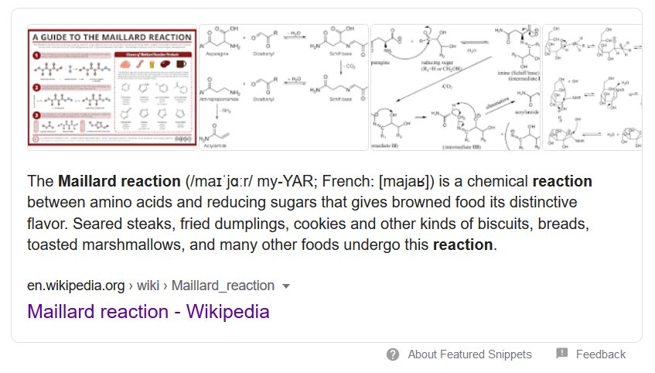Screen dimensions: 655x373
Task: Click the red number 1 circle in the infographic
Action: [37, 55]
